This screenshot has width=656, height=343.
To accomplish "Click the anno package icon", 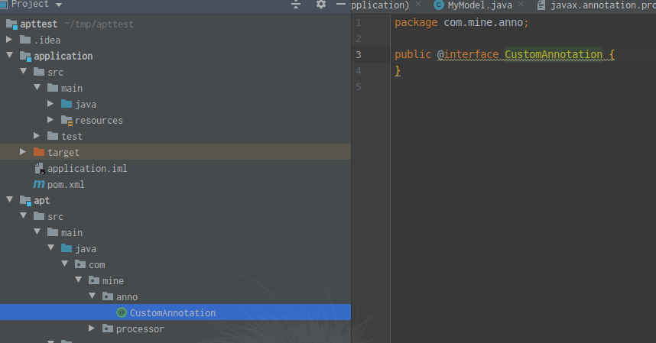I will [x=108, y=296].
